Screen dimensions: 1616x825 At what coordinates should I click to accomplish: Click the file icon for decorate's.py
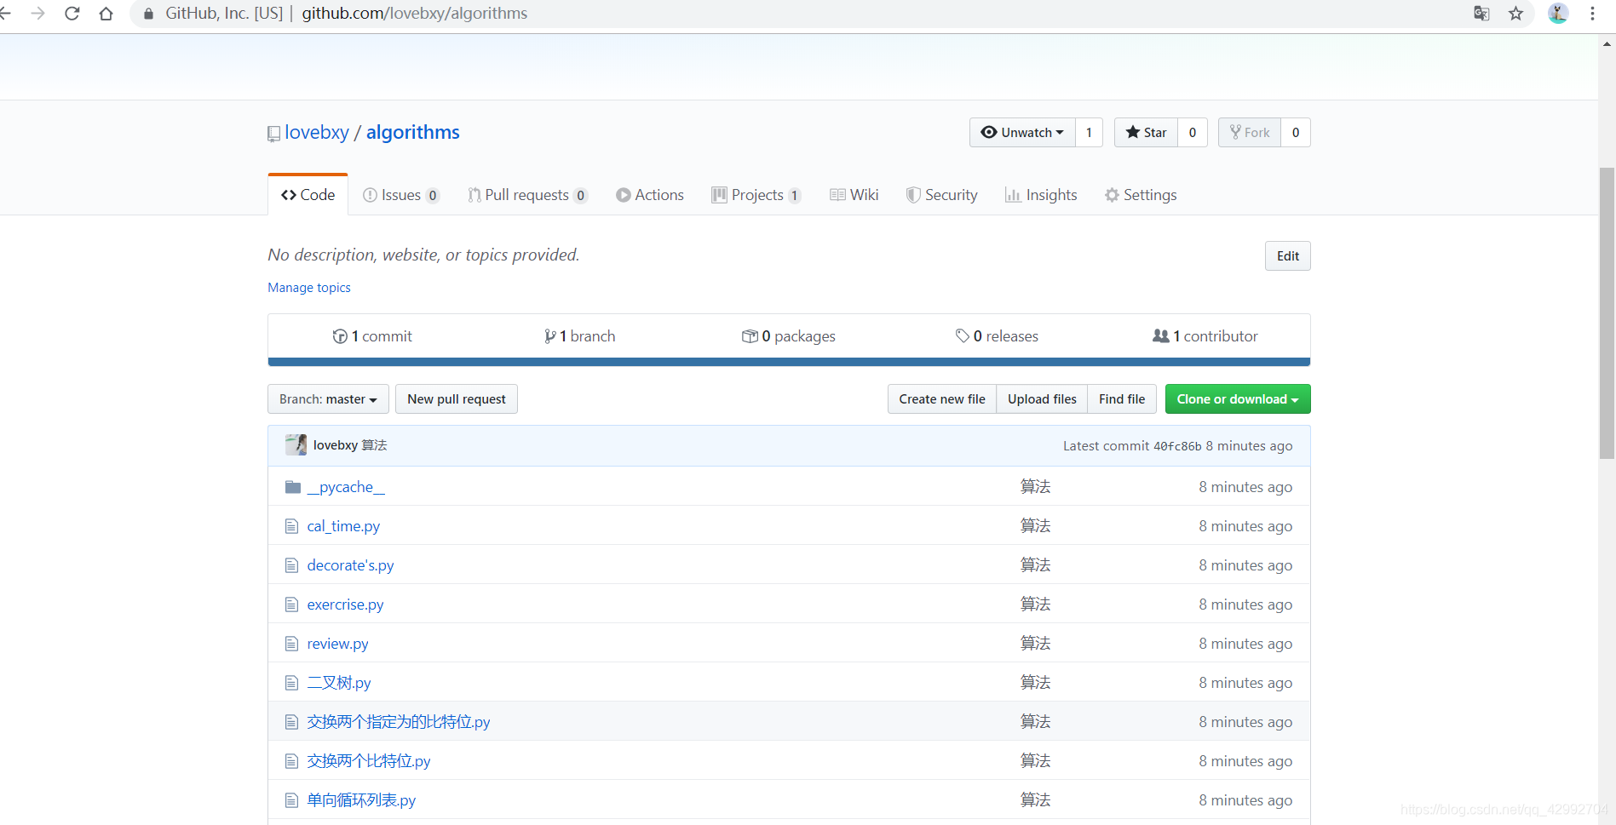coord(291,565)
